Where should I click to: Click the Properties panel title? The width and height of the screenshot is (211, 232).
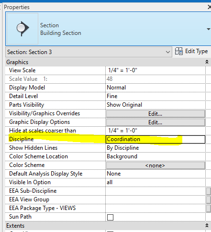(x=17, y=7)
